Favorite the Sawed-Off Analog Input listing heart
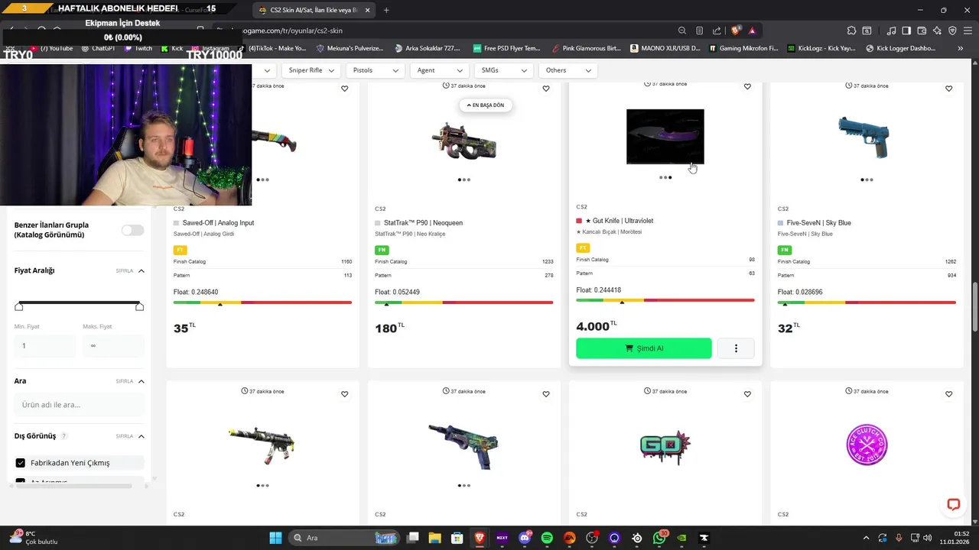 click(x=344, y=89)
